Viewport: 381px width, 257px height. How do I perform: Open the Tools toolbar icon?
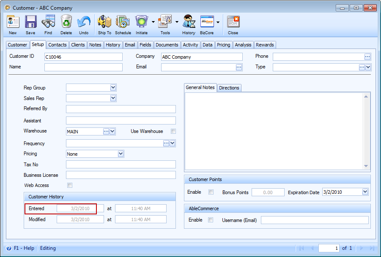coord(165,22)
